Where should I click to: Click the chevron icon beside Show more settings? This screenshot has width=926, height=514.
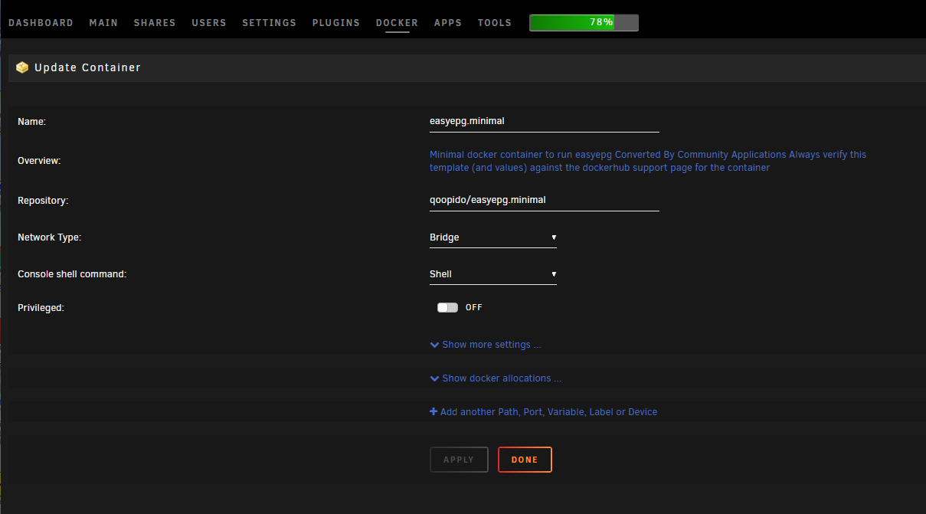point(434,345)
